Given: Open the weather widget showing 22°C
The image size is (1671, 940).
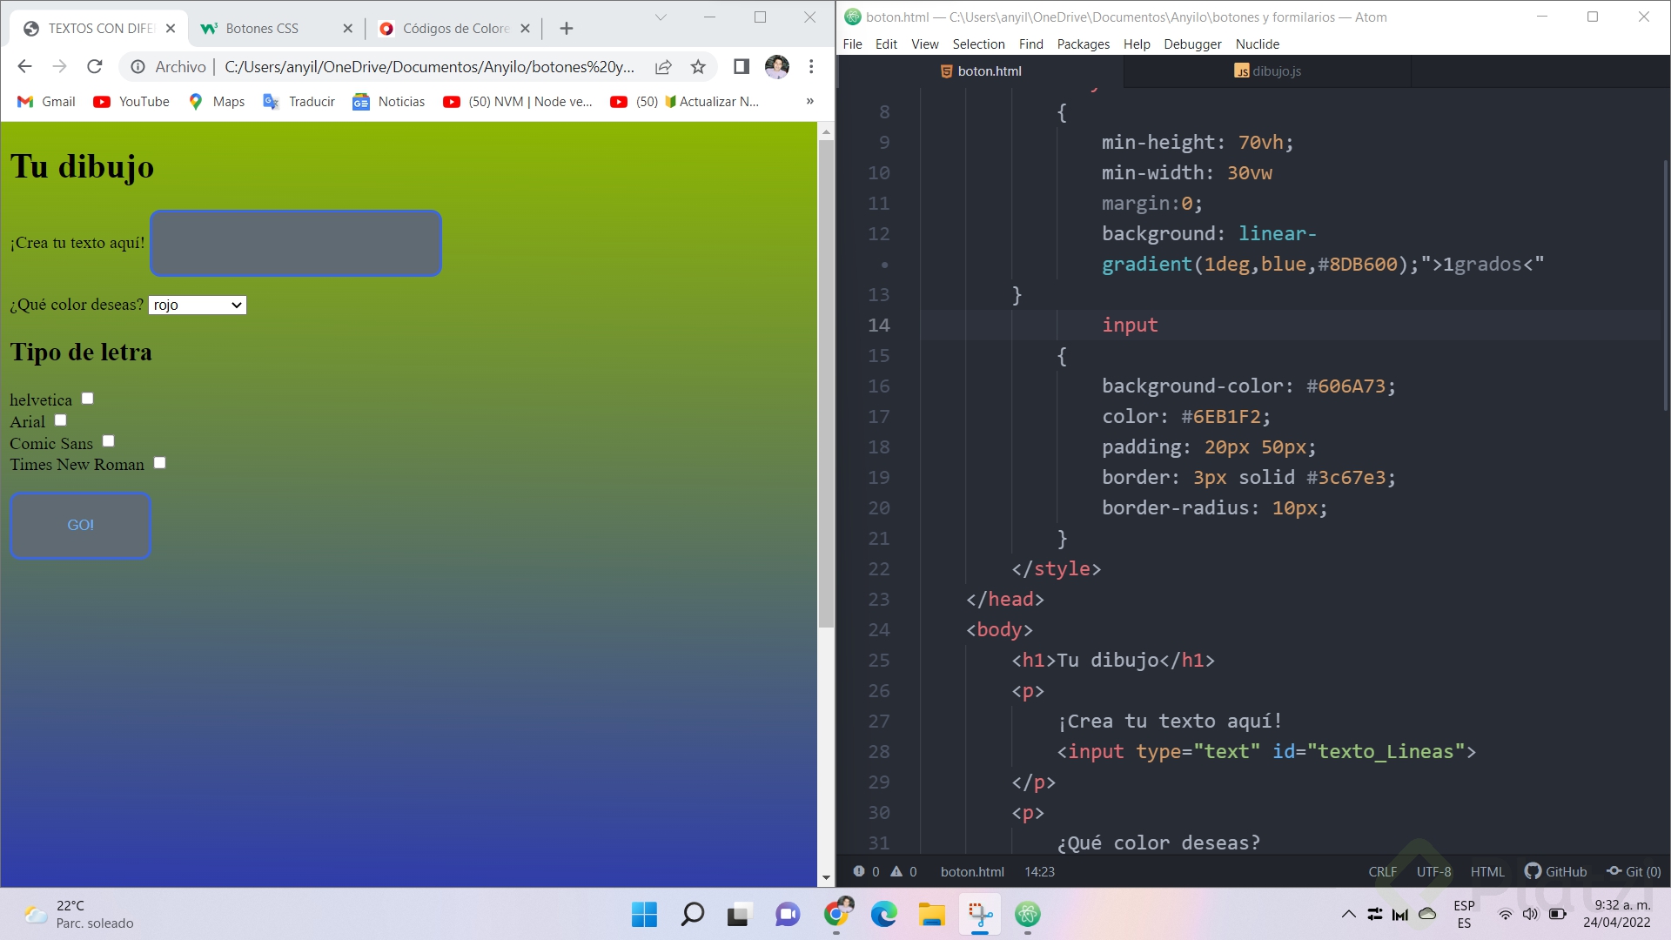Looking at the screenshot, I should [78, 914].
